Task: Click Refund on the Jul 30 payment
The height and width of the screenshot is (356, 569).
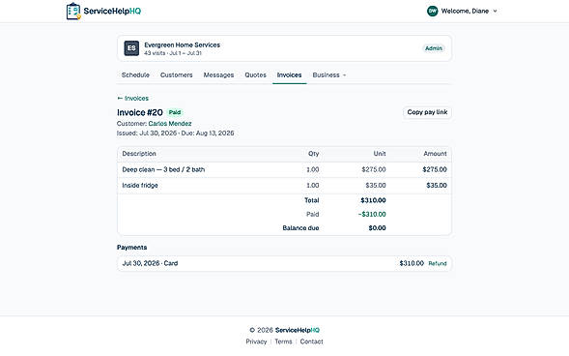Action: [x=438, y=263]
